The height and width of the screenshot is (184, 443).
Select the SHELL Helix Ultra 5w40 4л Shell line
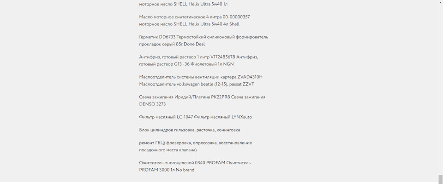point(189,24)
